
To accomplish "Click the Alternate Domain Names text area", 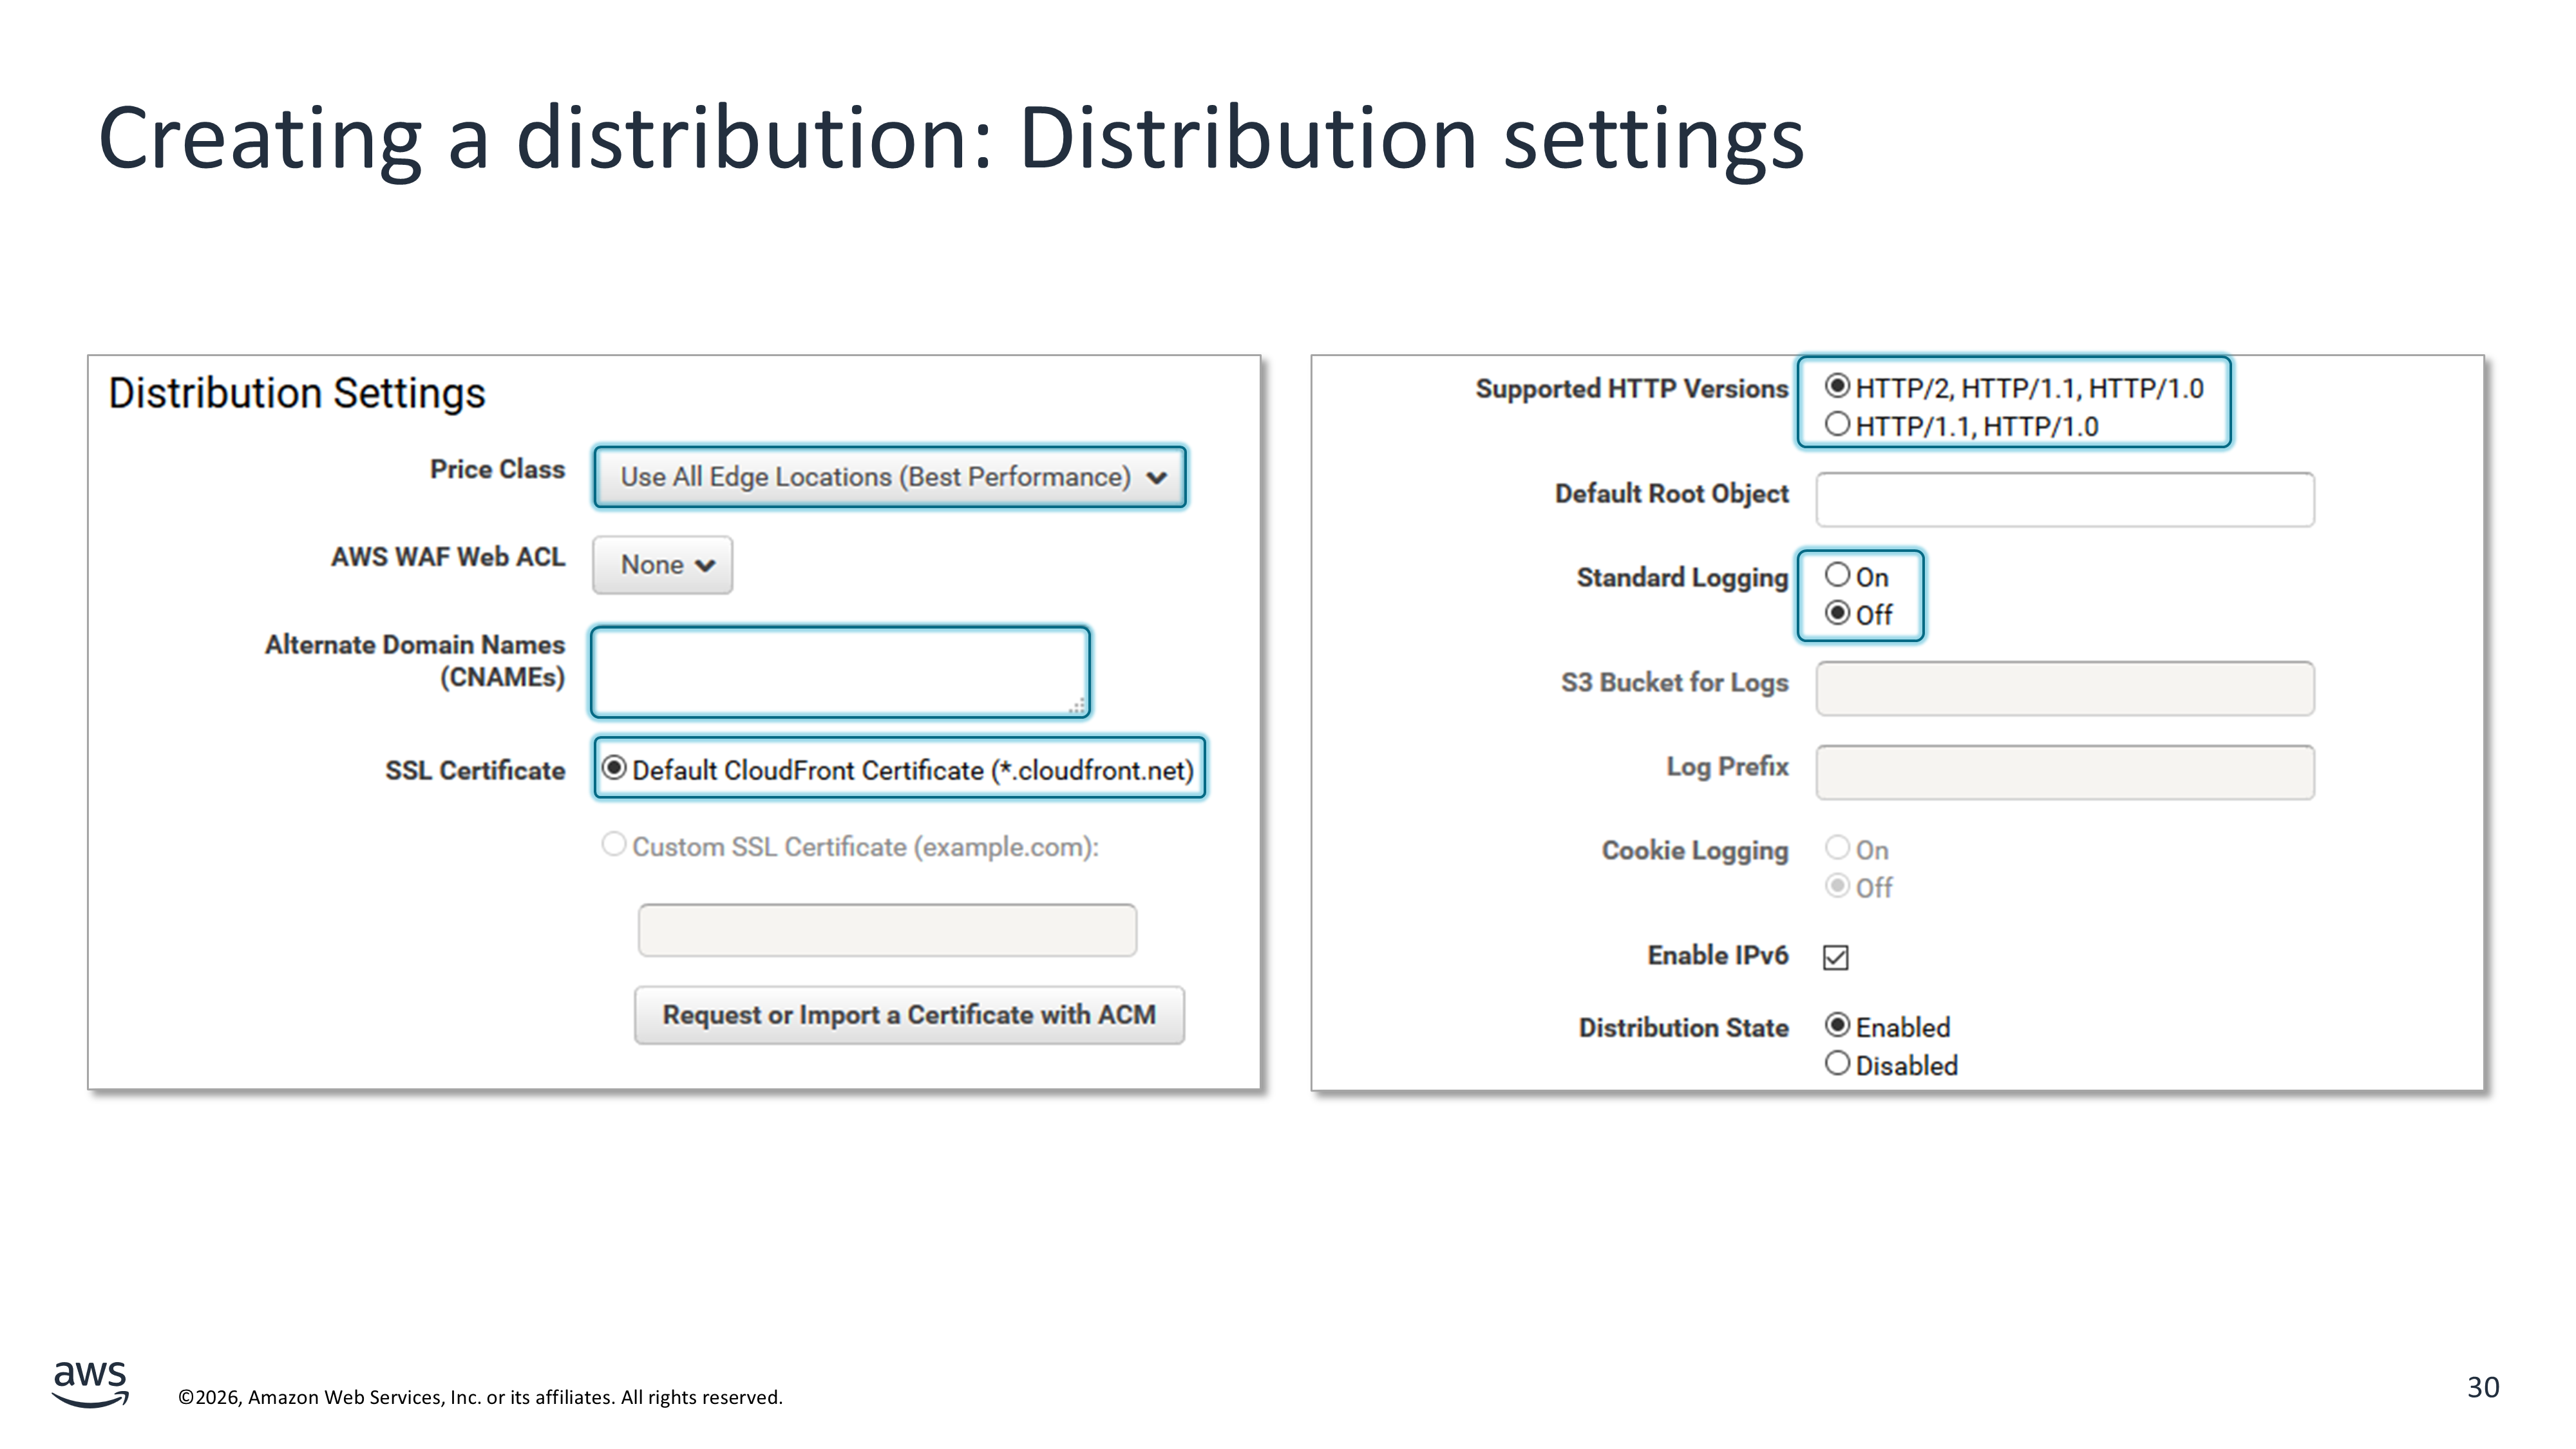I will [839, 672].
